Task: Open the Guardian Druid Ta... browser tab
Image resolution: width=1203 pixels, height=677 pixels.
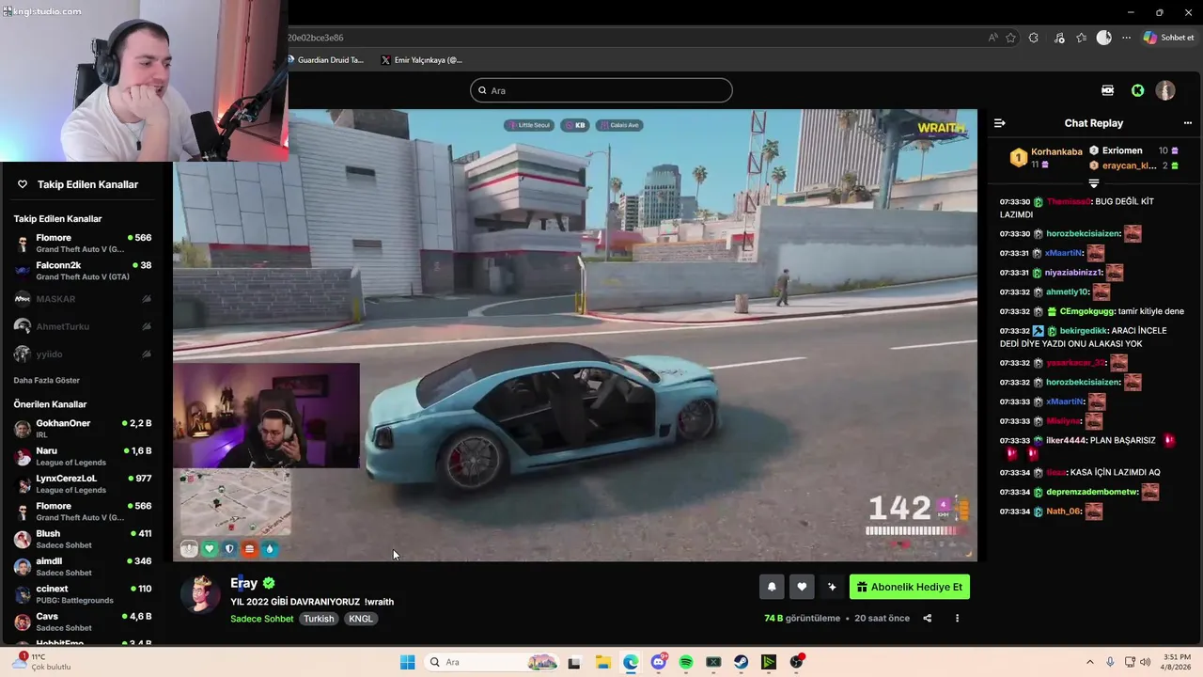Action: click(x=325, y=60)
